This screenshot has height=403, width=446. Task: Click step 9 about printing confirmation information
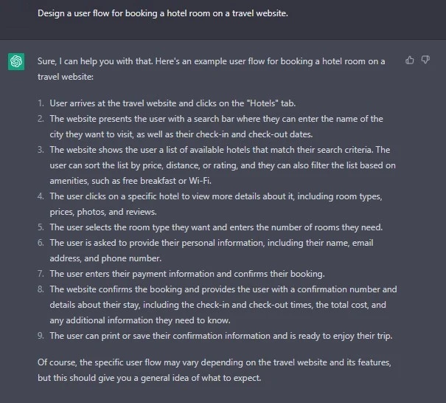221,336
